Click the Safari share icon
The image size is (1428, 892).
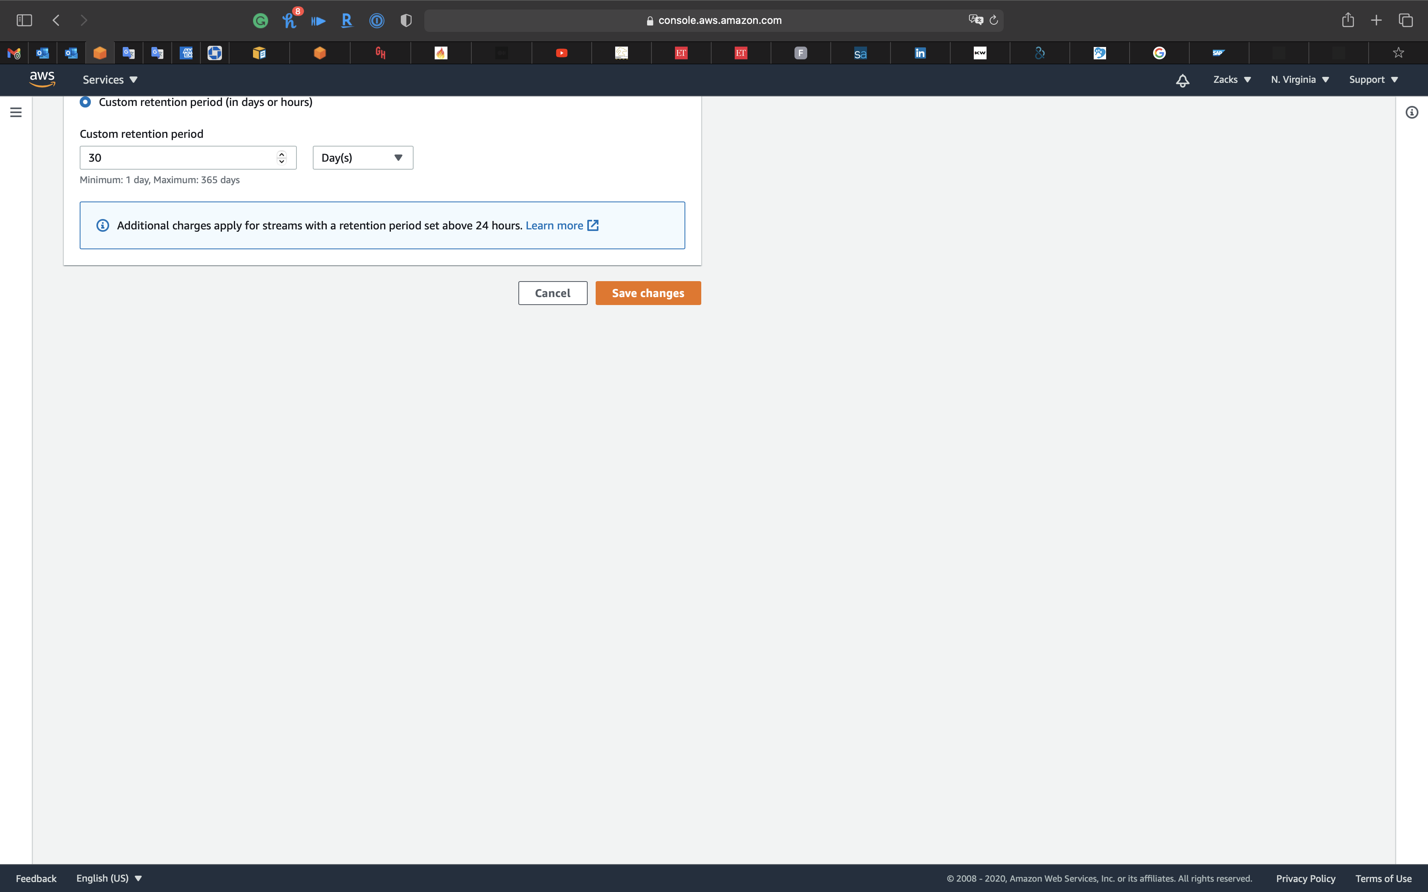pos(1348,20)
